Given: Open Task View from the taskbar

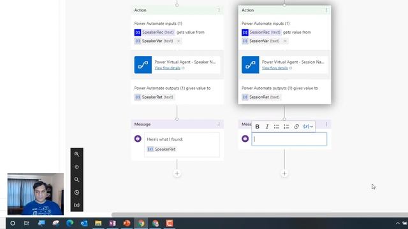Looking at the screenshot, I should (x=27, y=223).
